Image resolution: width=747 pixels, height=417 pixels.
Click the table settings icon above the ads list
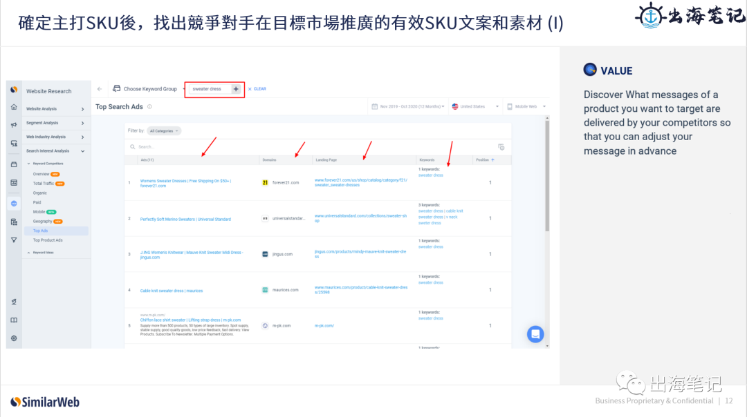(501, 146)
